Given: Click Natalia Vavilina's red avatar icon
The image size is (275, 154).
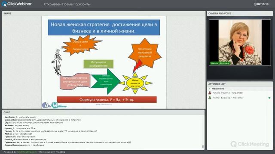Looking at the screenshot, I should click(210, 93).
